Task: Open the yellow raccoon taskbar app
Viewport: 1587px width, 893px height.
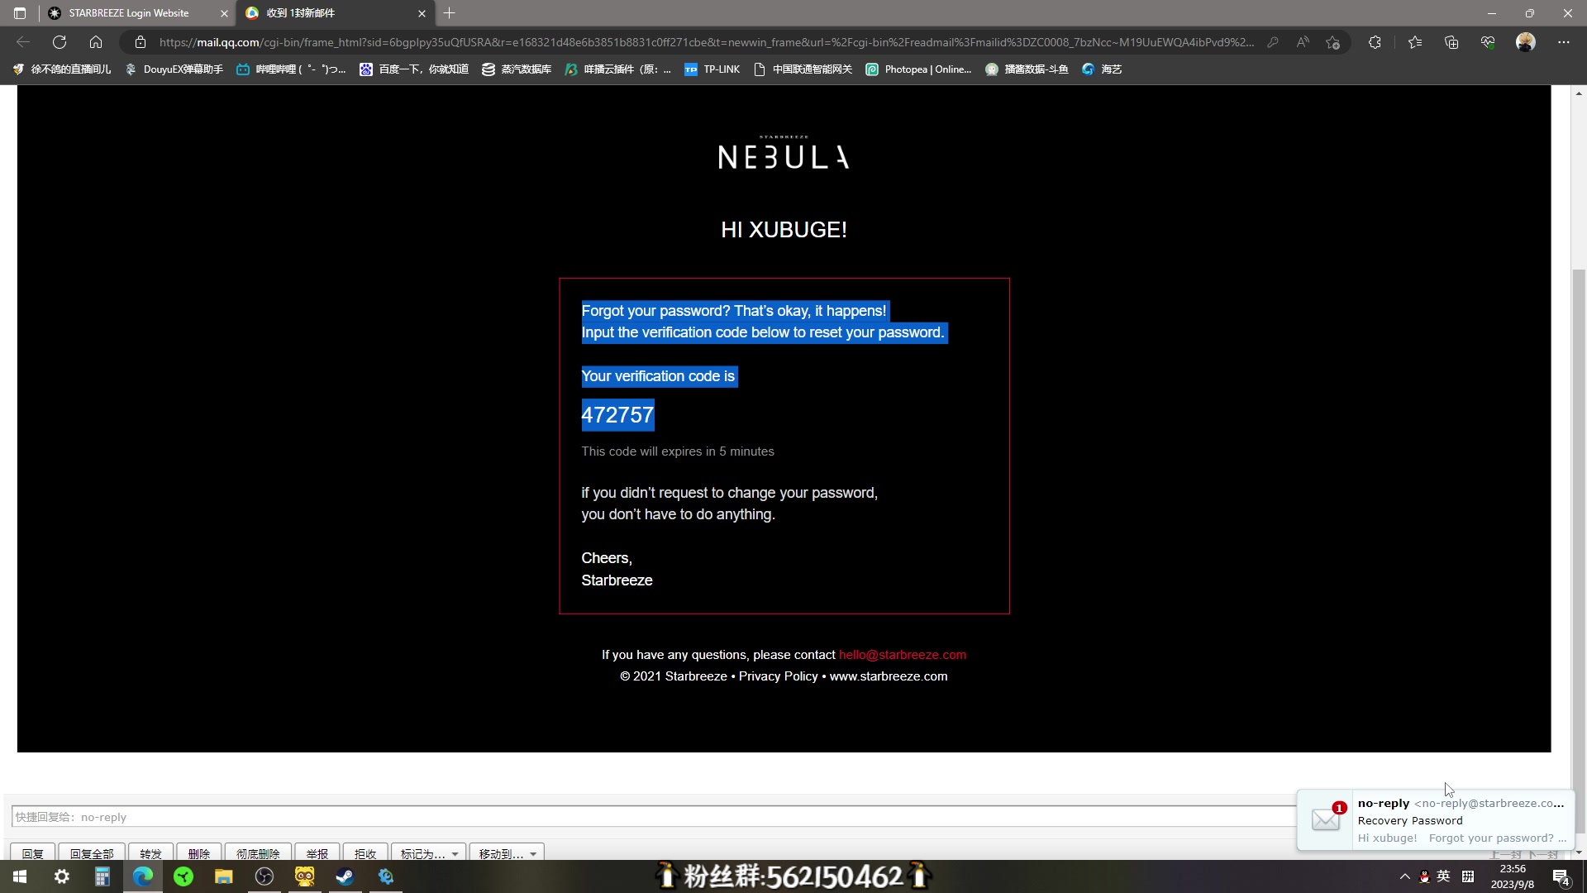Action: pos(305,876)
